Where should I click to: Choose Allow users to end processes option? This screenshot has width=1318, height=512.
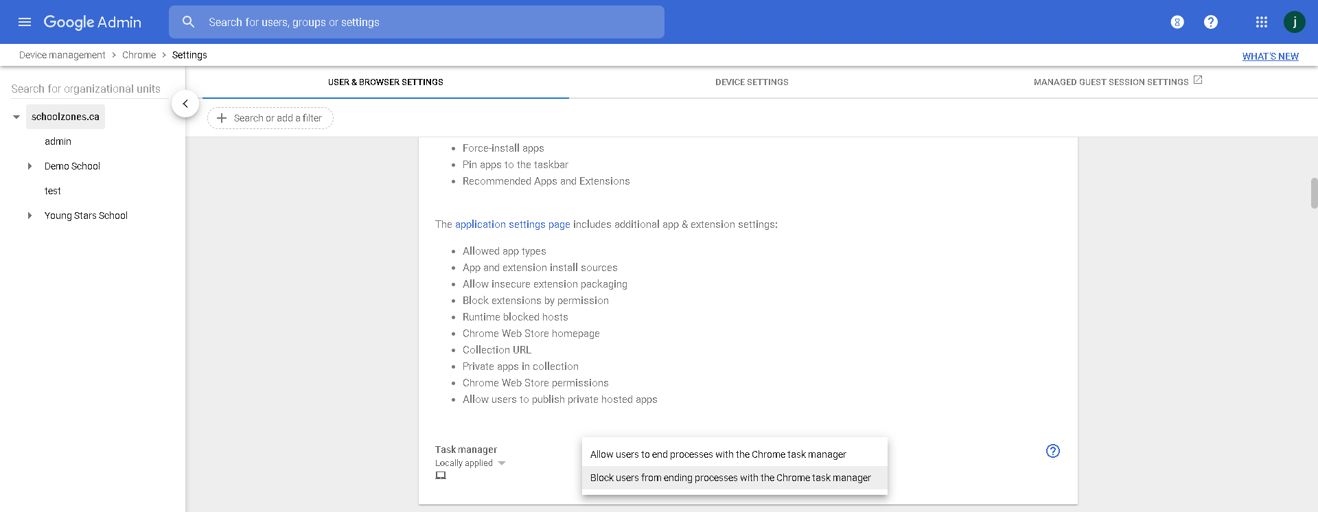click(x=718, y=454)
